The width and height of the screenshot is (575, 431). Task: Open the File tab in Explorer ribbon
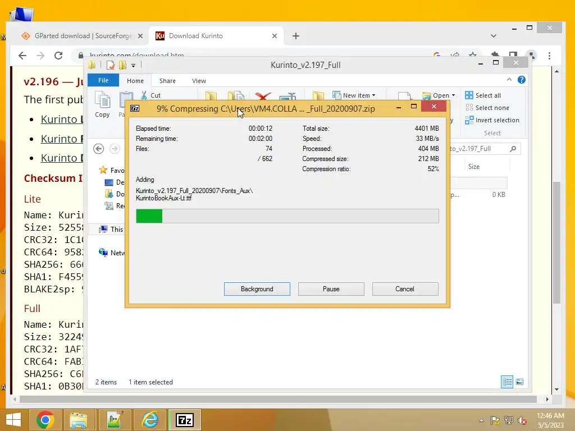tap(103, 80)
